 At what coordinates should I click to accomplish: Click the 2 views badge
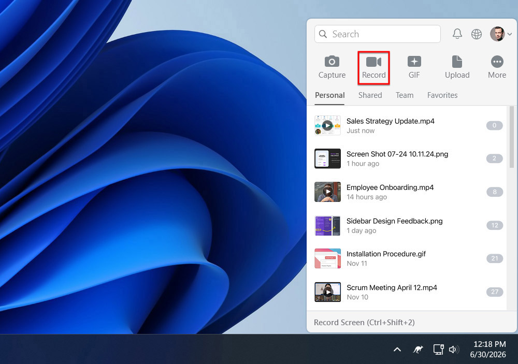(x=494, y=158)
